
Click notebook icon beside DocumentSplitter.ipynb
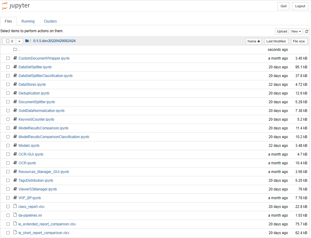coord(15,102)
